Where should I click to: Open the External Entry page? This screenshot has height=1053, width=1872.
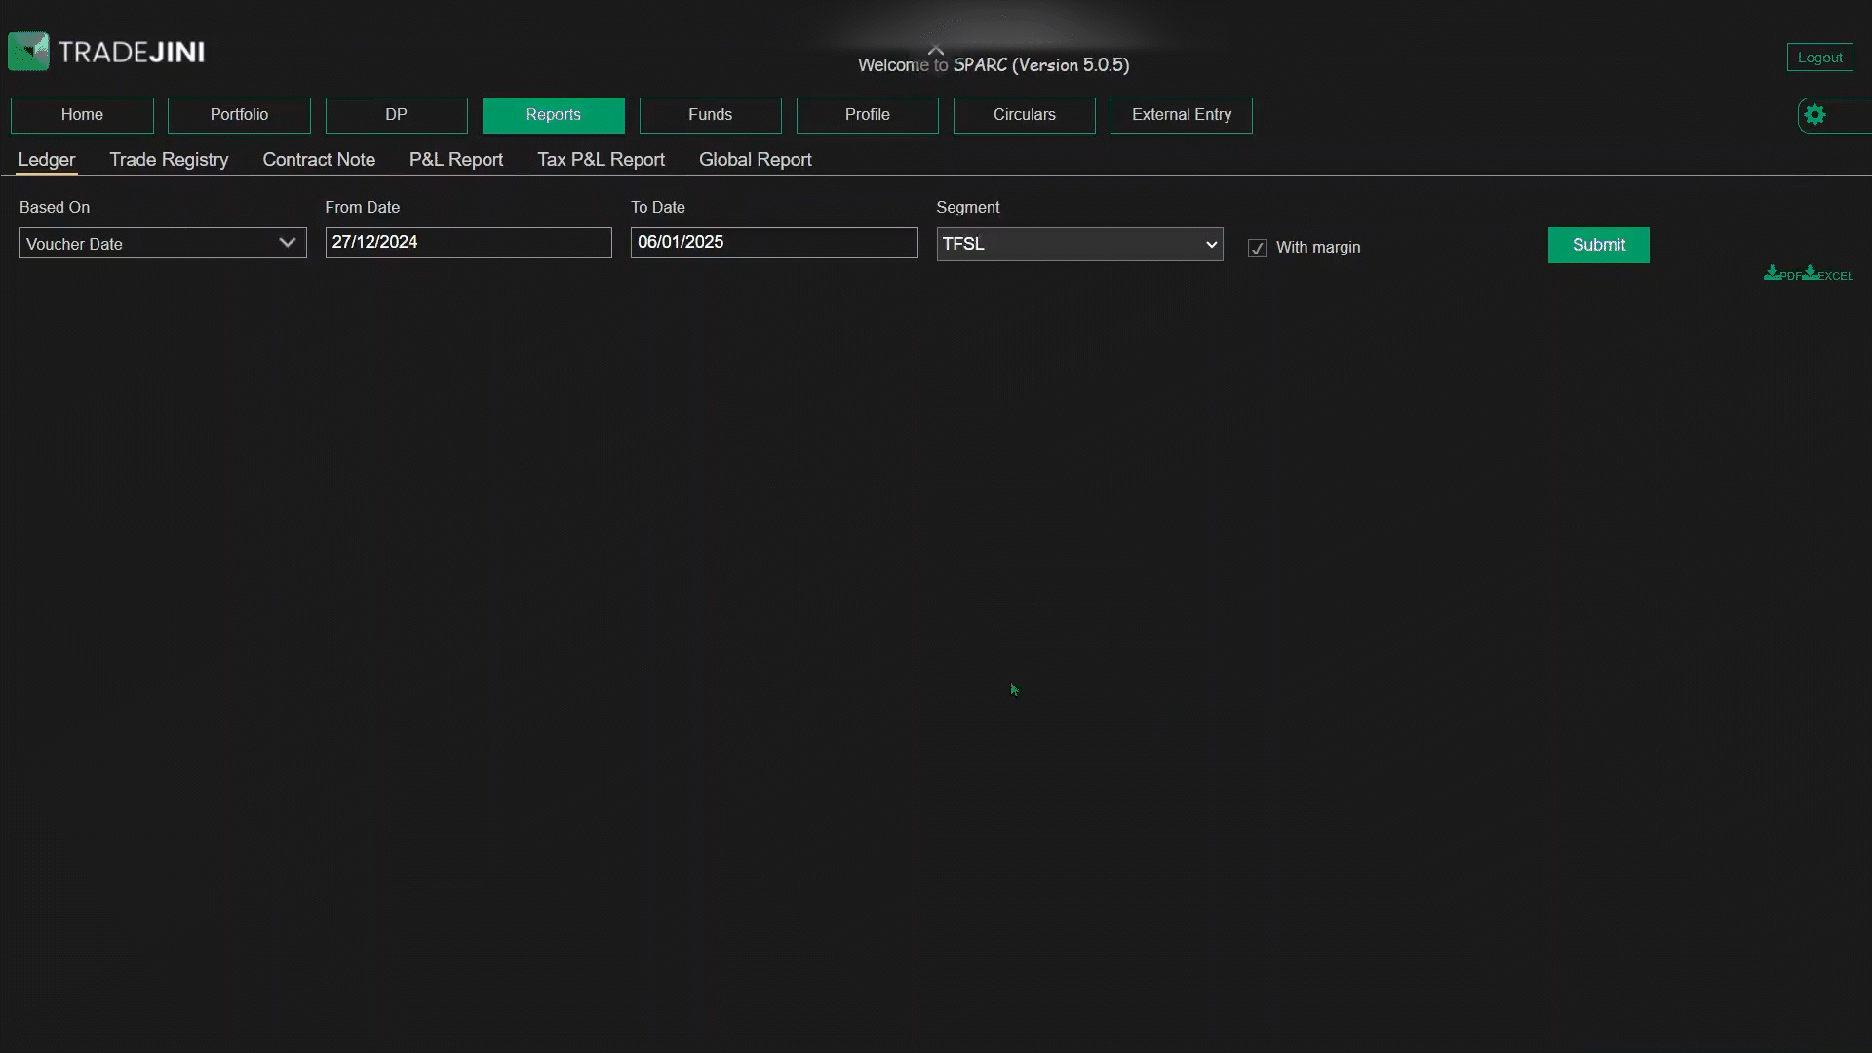pos(1181,114)
